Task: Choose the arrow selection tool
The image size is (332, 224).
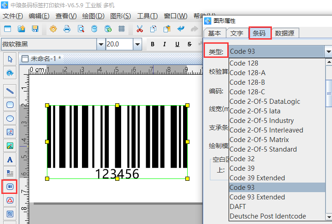Action: tap(10, 59)
